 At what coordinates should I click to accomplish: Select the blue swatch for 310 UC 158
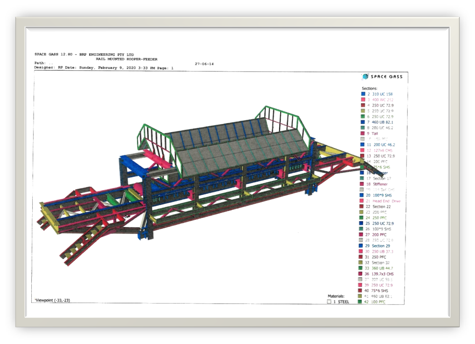363,94
